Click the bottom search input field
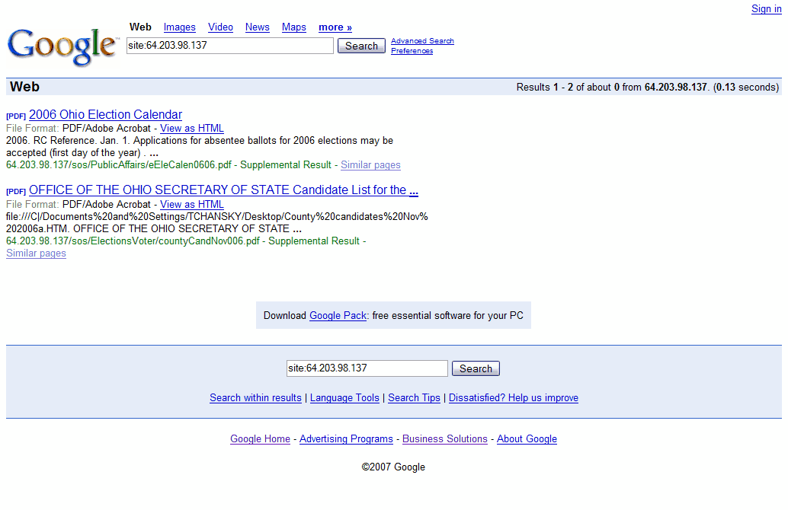The image size is (788, 510). click(x=367, y=368)
